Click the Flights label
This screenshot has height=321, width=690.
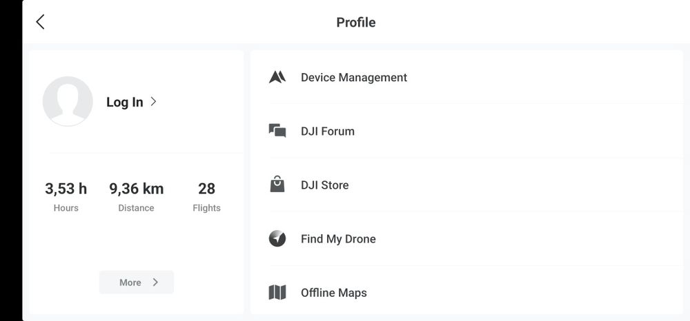(206, 208)
